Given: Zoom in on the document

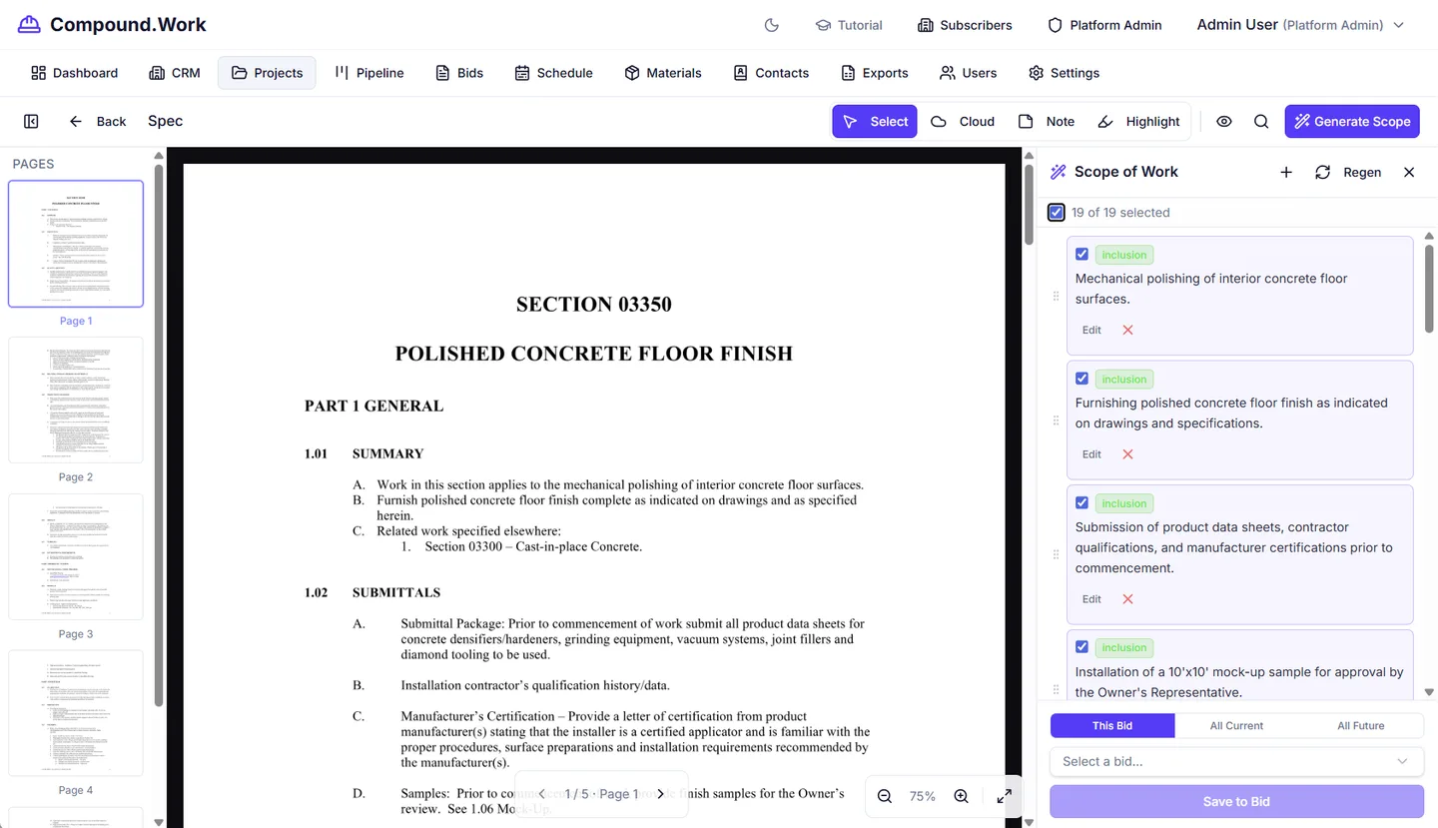Looking at the screenshot, I should coord(961,796).
